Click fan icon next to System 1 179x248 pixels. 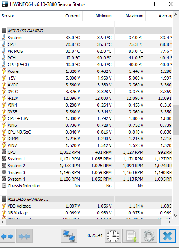(4, 159)
